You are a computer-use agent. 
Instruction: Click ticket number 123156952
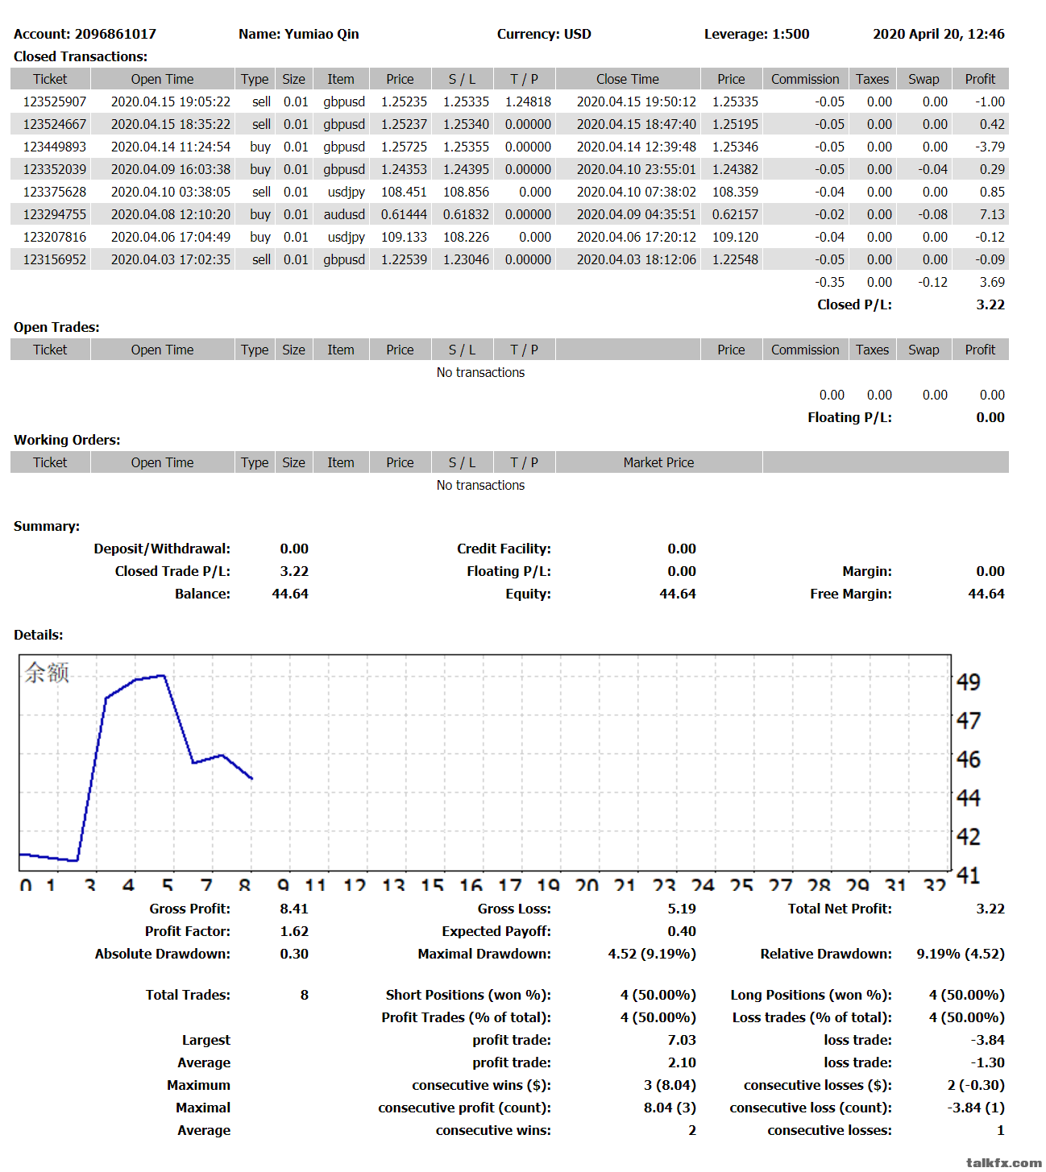point(54,259)
